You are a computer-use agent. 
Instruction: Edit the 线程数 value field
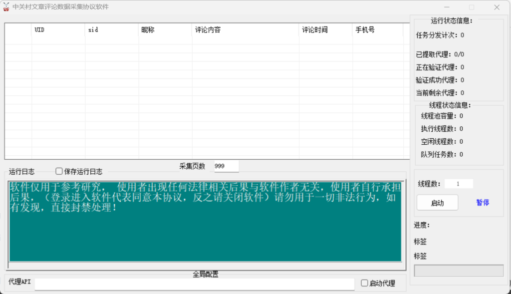[458, 184]
